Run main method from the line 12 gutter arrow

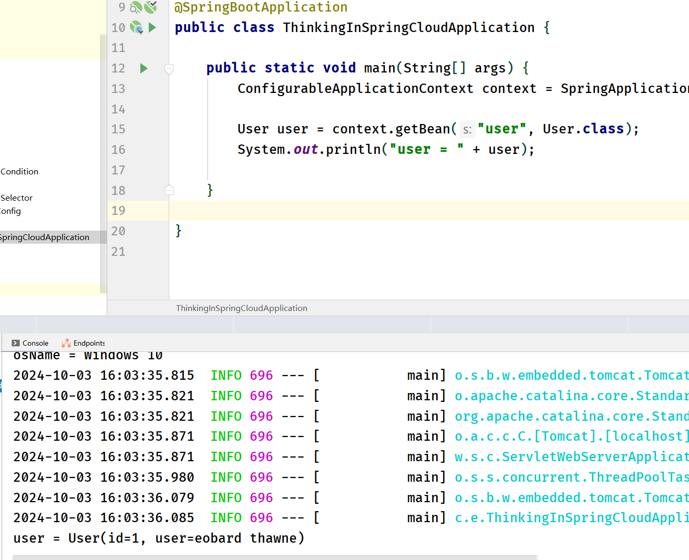point(143,68)
